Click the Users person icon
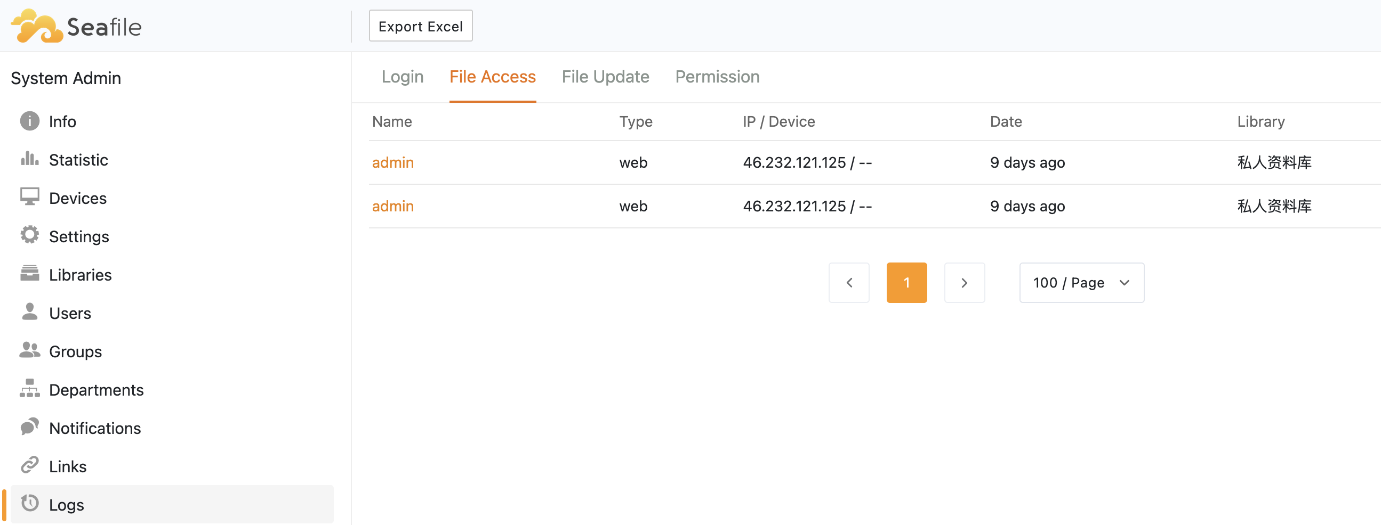Viewport: 1381px width, 525px height. coord(29,312)
